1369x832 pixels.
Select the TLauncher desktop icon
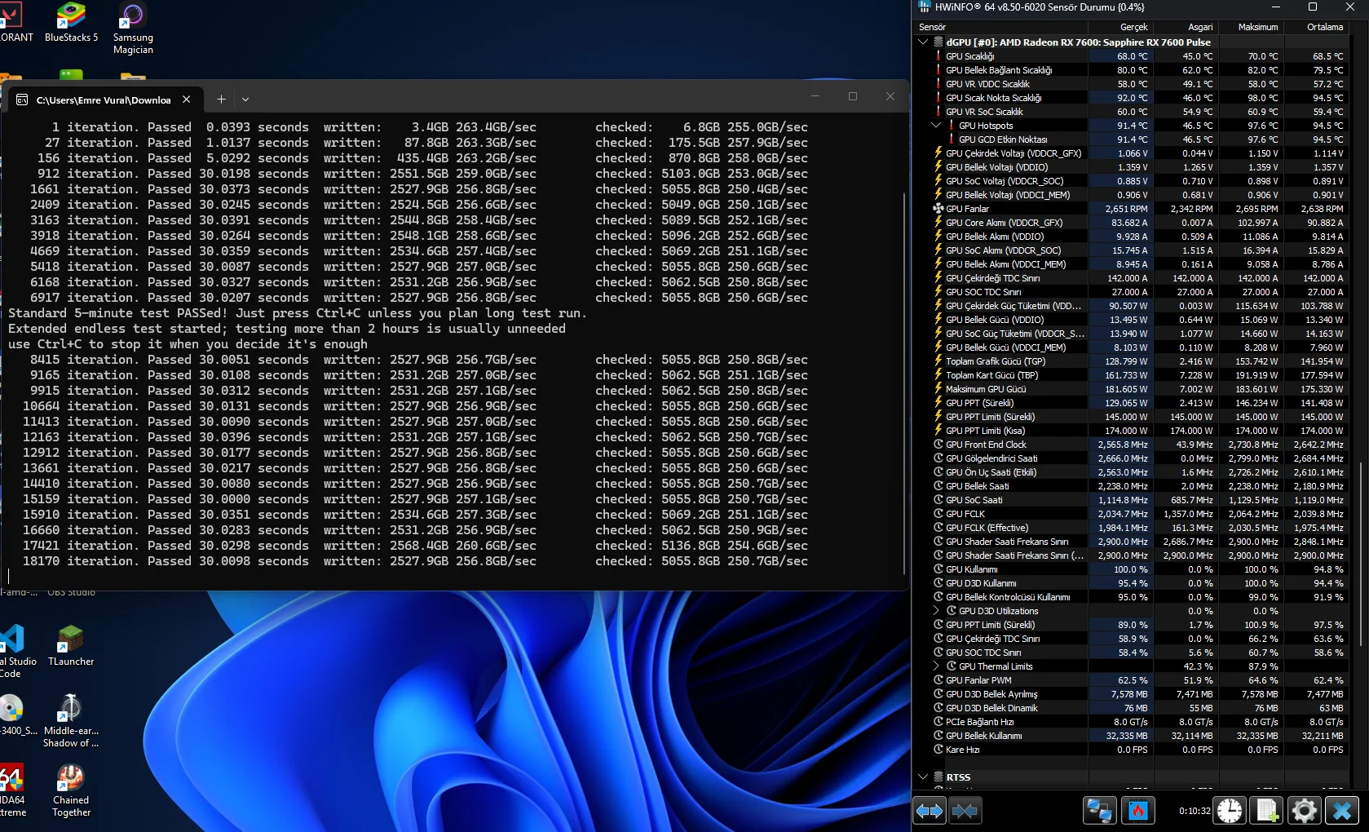(x=71, y=645)
